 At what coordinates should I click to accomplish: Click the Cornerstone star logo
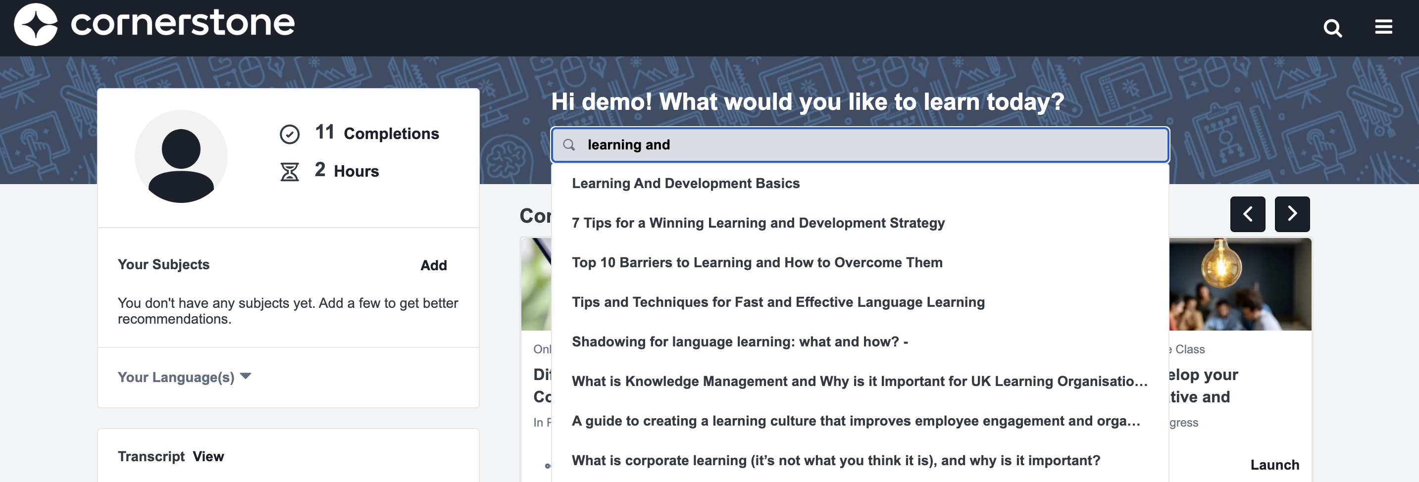[x=36, y=24]
